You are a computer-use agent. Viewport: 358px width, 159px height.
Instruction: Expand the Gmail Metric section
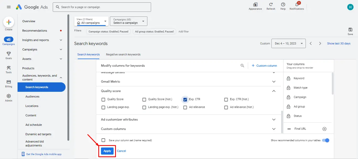pos(274,82)
